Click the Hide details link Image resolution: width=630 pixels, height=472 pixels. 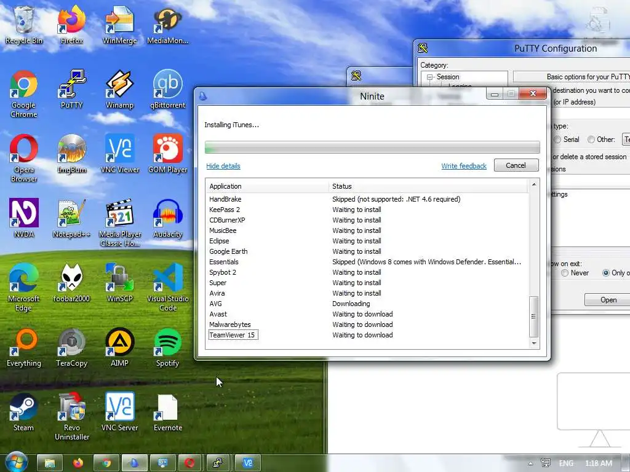(223, 166)
